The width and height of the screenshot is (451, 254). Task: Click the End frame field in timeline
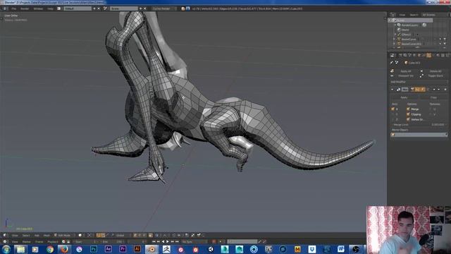tap(112, 241)
